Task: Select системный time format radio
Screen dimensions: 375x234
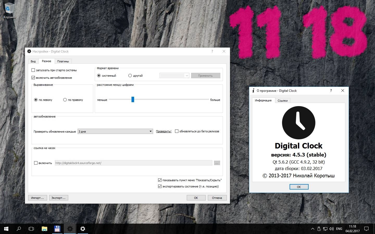Action: [107, 76]
